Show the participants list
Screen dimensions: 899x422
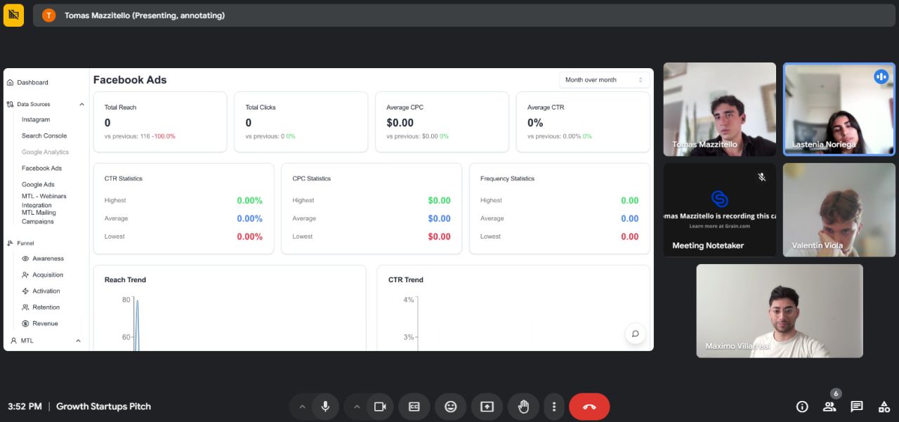(829, 407)
